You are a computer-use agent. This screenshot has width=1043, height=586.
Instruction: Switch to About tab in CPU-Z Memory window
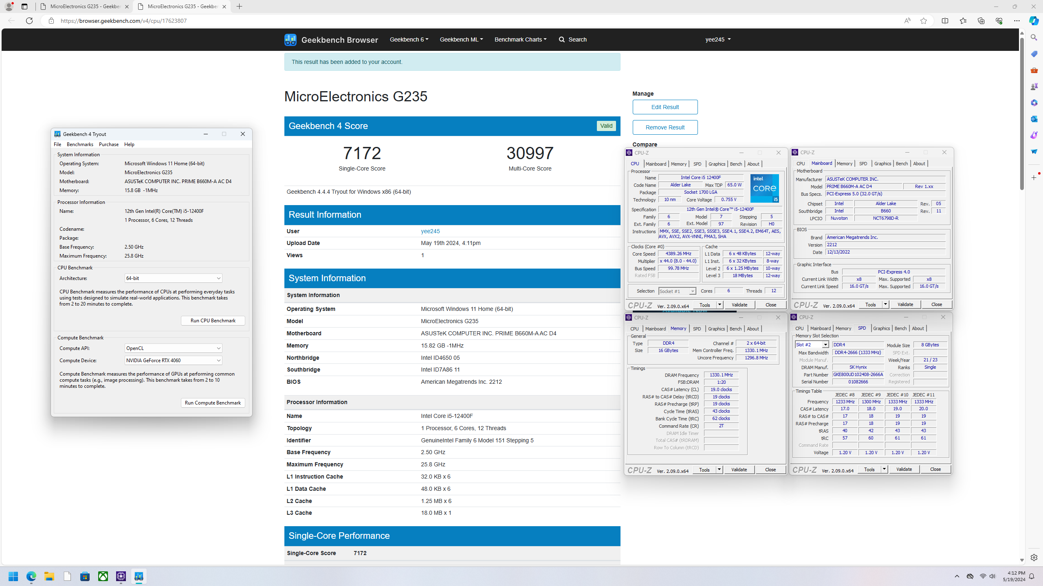pyautogui.click(x=753, y=329)
